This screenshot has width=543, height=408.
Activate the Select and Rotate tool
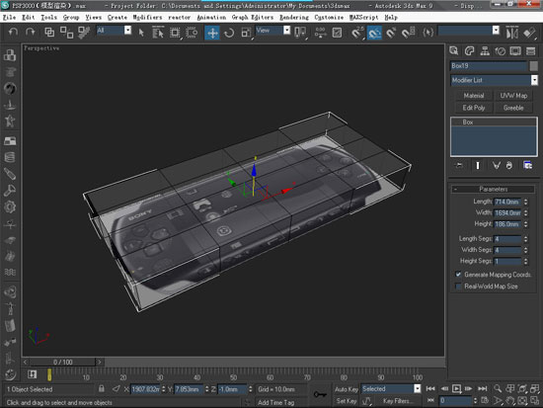[x=229, y=33]
